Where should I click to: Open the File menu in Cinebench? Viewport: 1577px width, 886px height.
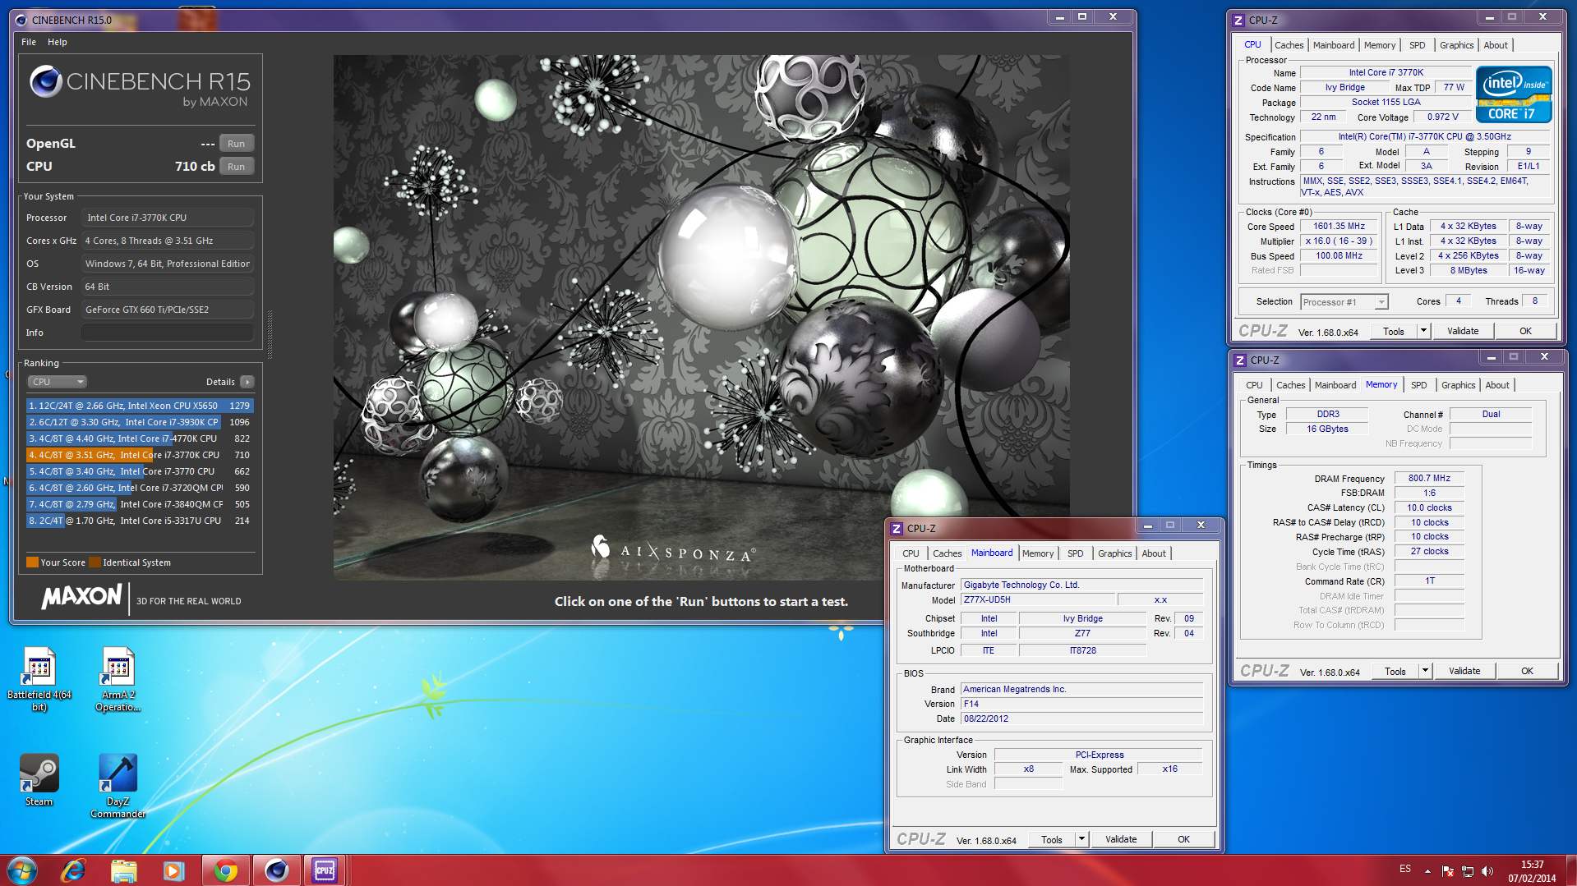click(29, 42)
